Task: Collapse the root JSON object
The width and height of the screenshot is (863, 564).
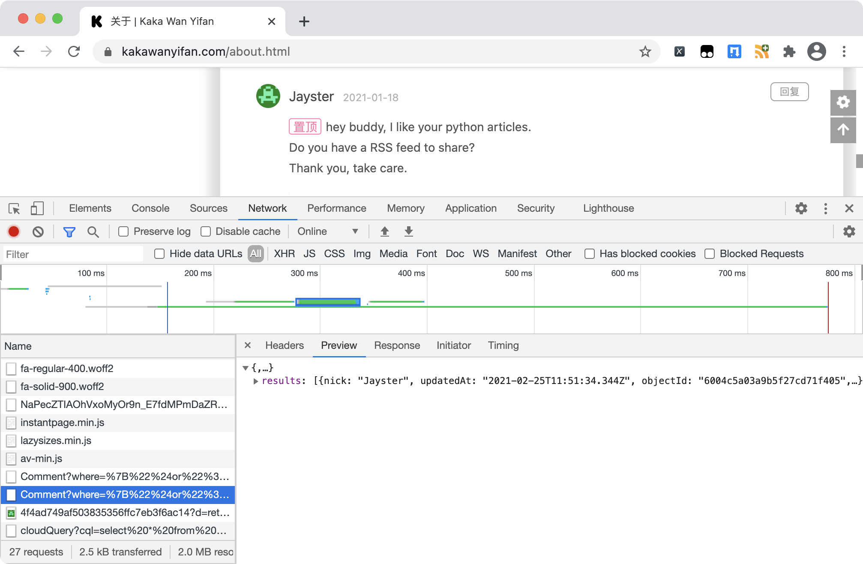Action: (246, 368)
